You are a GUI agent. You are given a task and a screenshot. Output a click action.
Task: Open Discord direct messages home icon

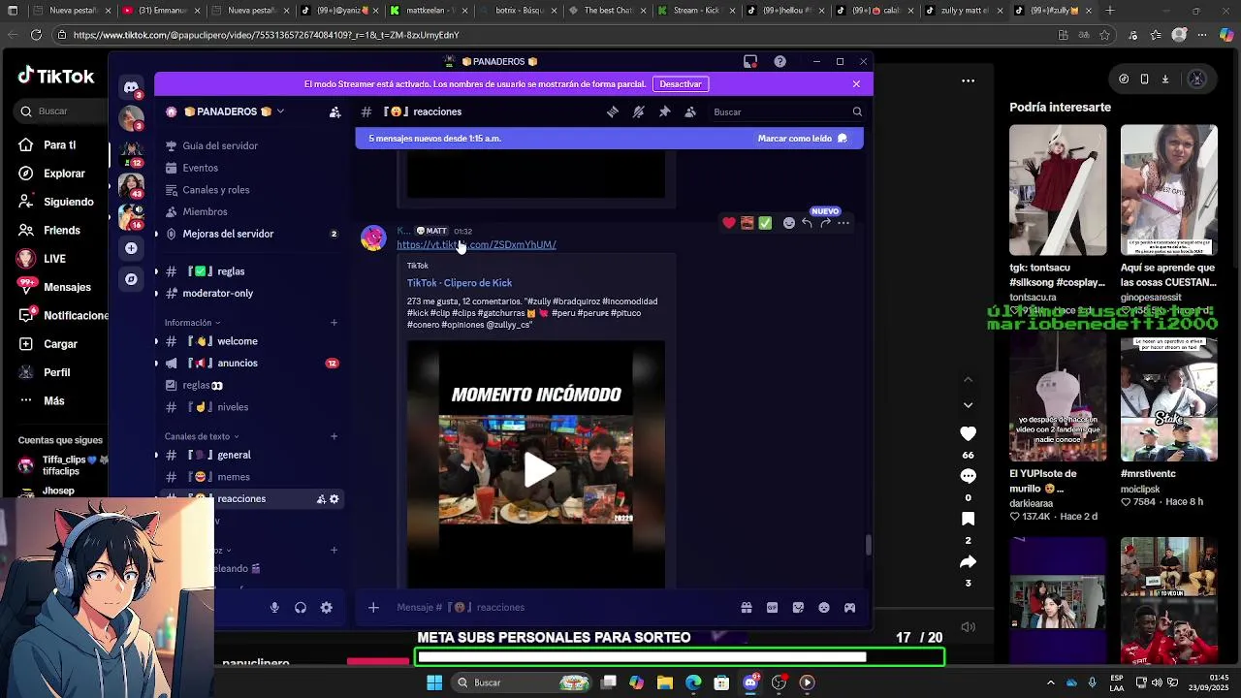131,87
